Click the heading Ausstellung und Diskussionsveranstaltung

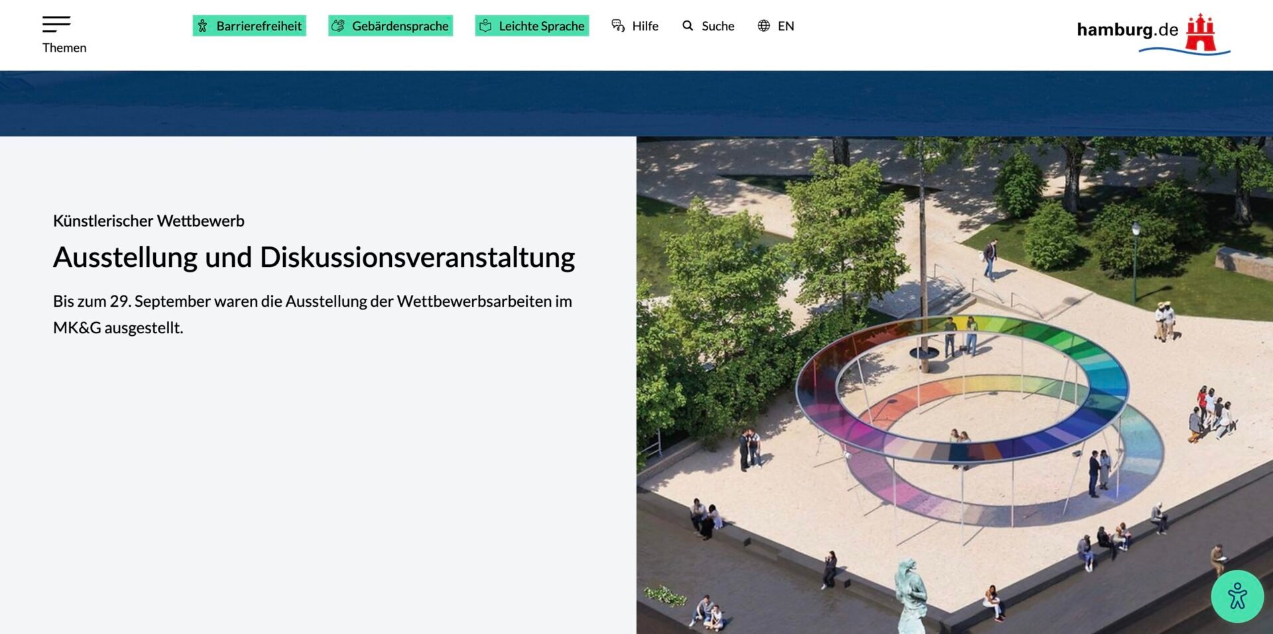point(314,257)
